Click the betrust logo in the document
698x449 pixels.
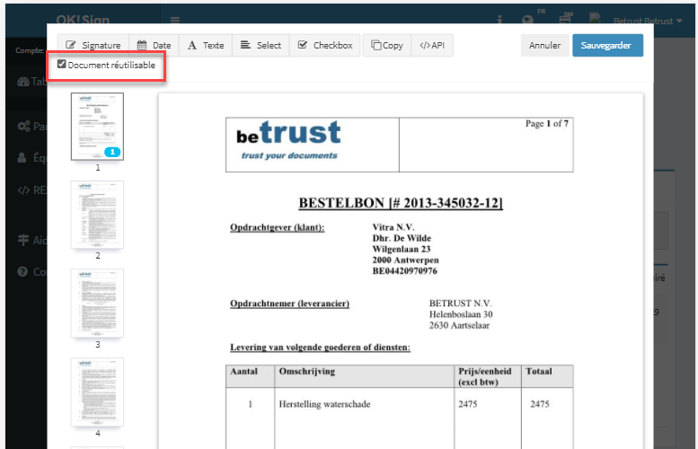click(x=288, y=139)
